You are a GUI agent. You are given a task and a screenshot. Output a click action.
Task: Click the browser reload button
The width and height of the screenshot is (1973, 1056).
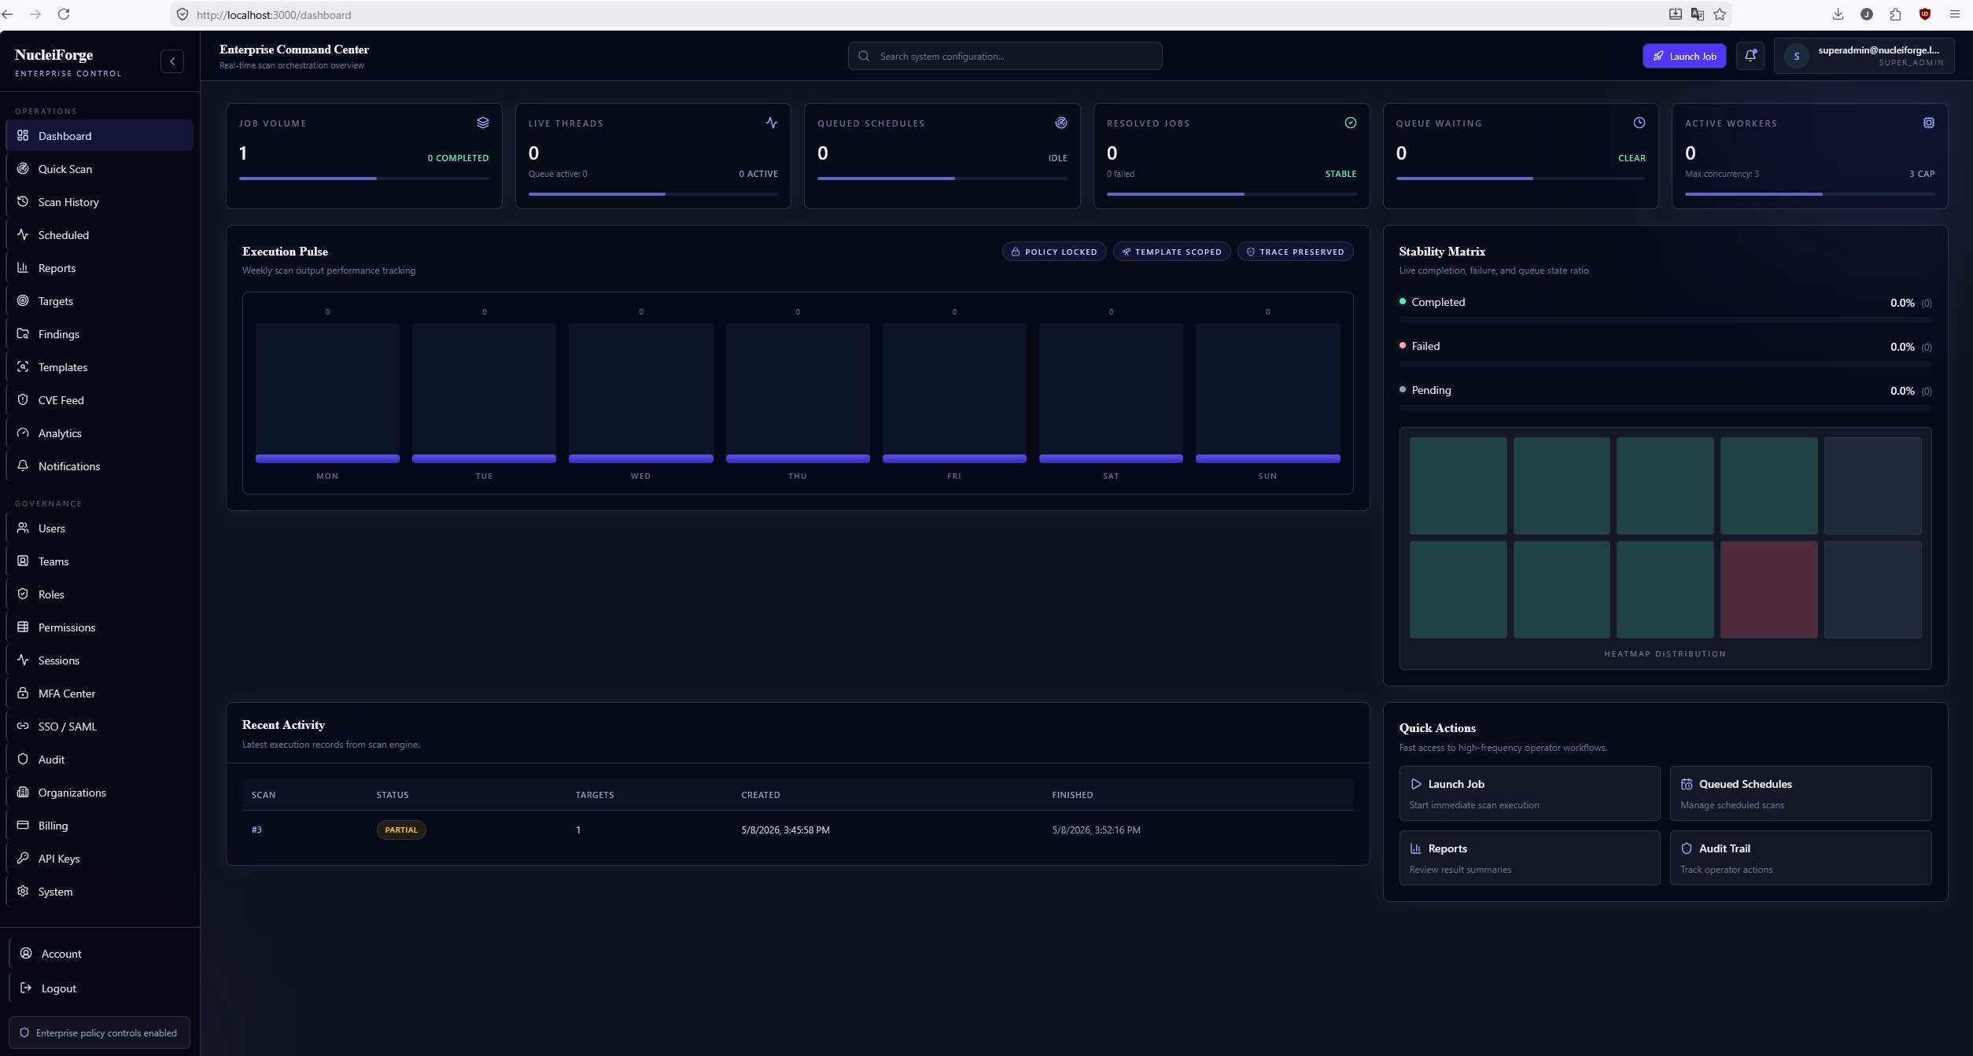(x=64, y=14)
